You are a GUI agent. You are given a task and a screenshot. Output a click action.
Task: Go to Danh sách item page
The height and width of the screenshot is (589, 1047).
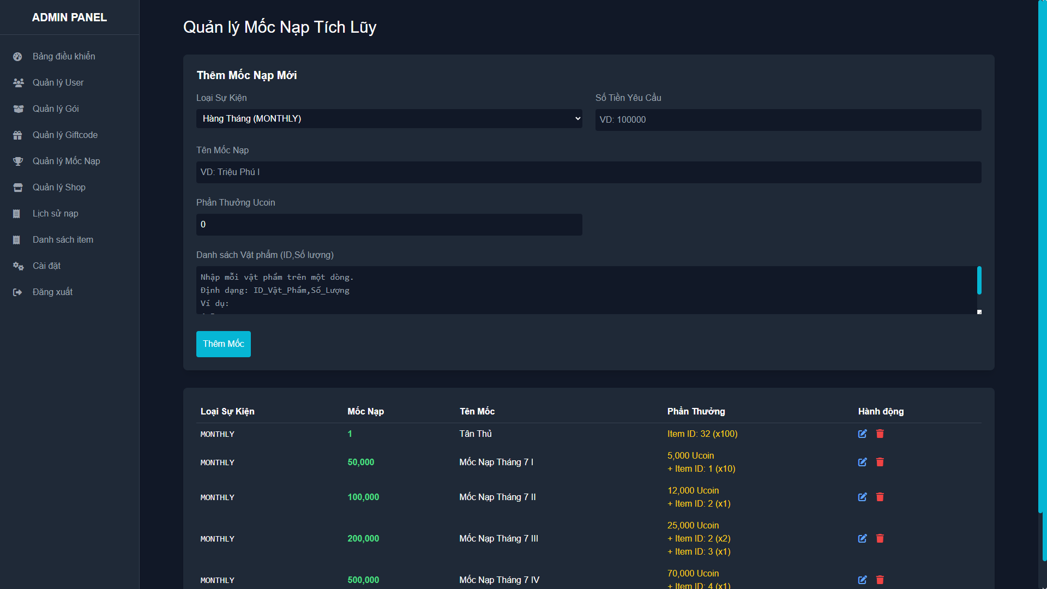click(63, 240)
